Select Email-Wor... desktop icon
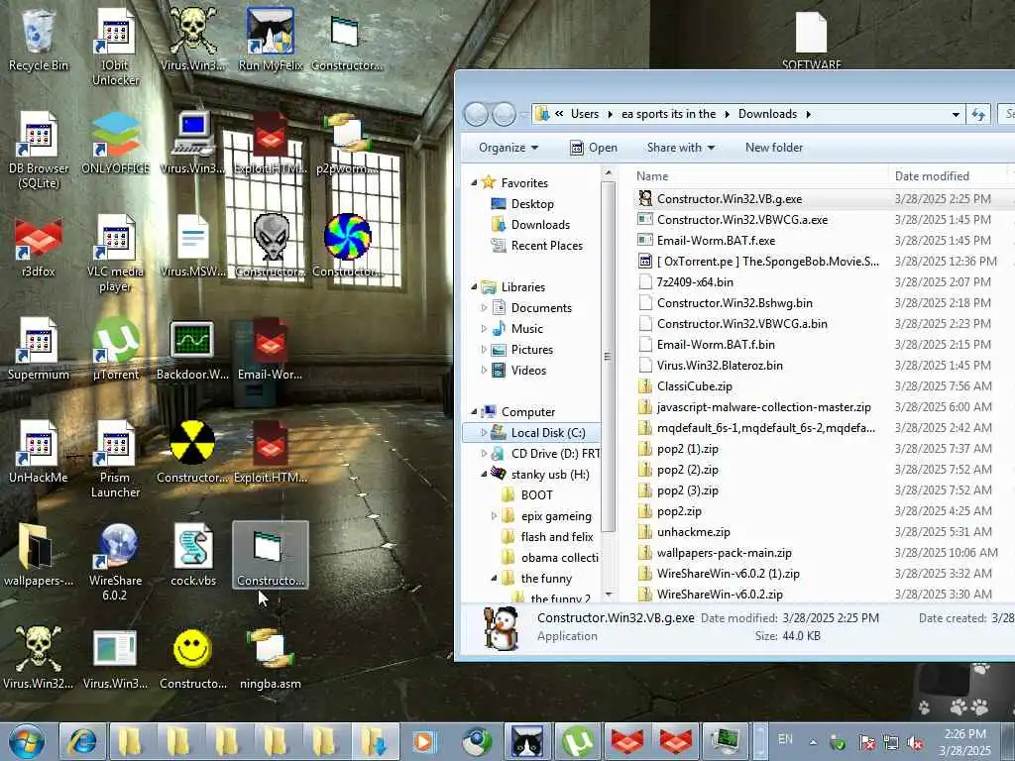This screenshot has height=761, width=1015. [270, 350]
